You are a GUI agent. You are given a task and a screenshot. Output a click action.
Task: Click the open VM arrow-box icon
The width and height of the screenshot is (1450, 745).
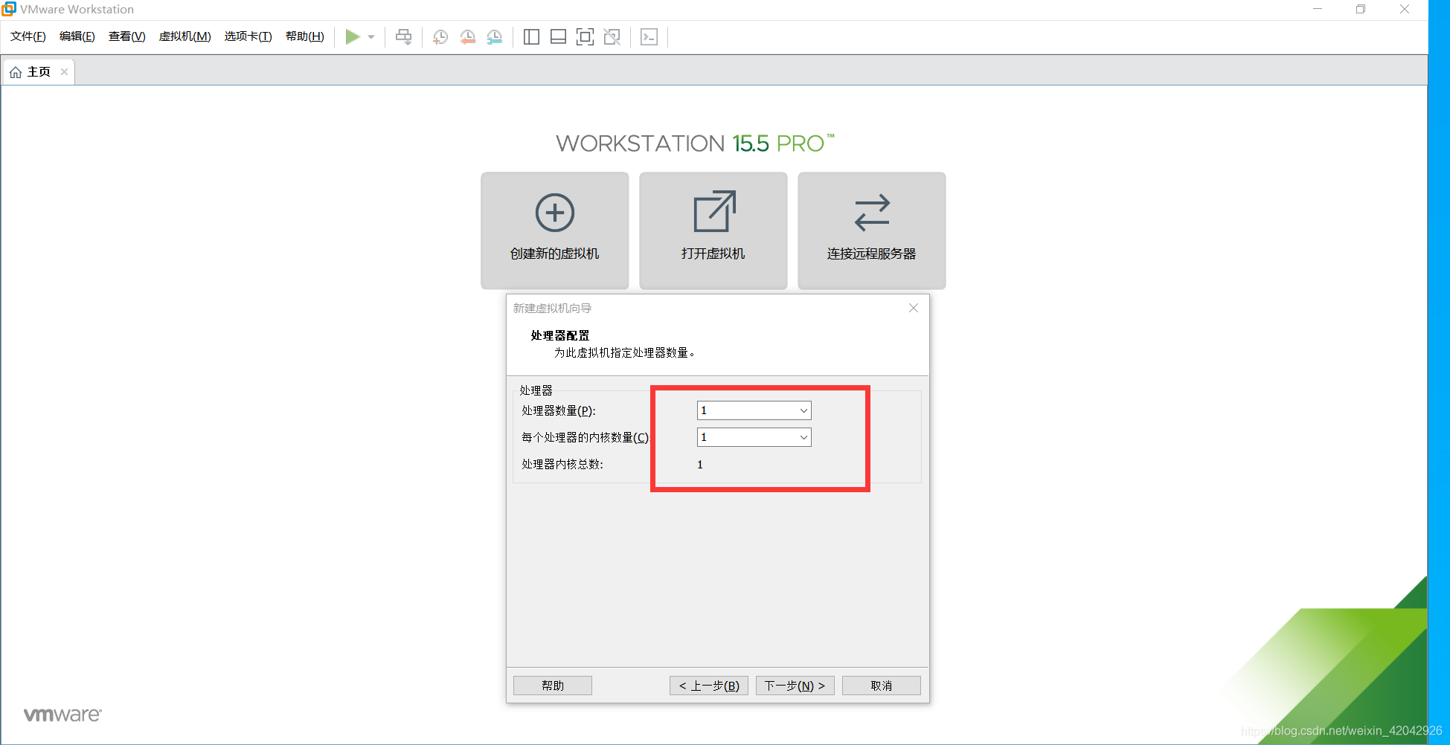[714, 212]
